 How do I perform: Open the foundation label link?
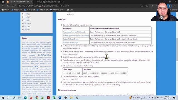36,69
